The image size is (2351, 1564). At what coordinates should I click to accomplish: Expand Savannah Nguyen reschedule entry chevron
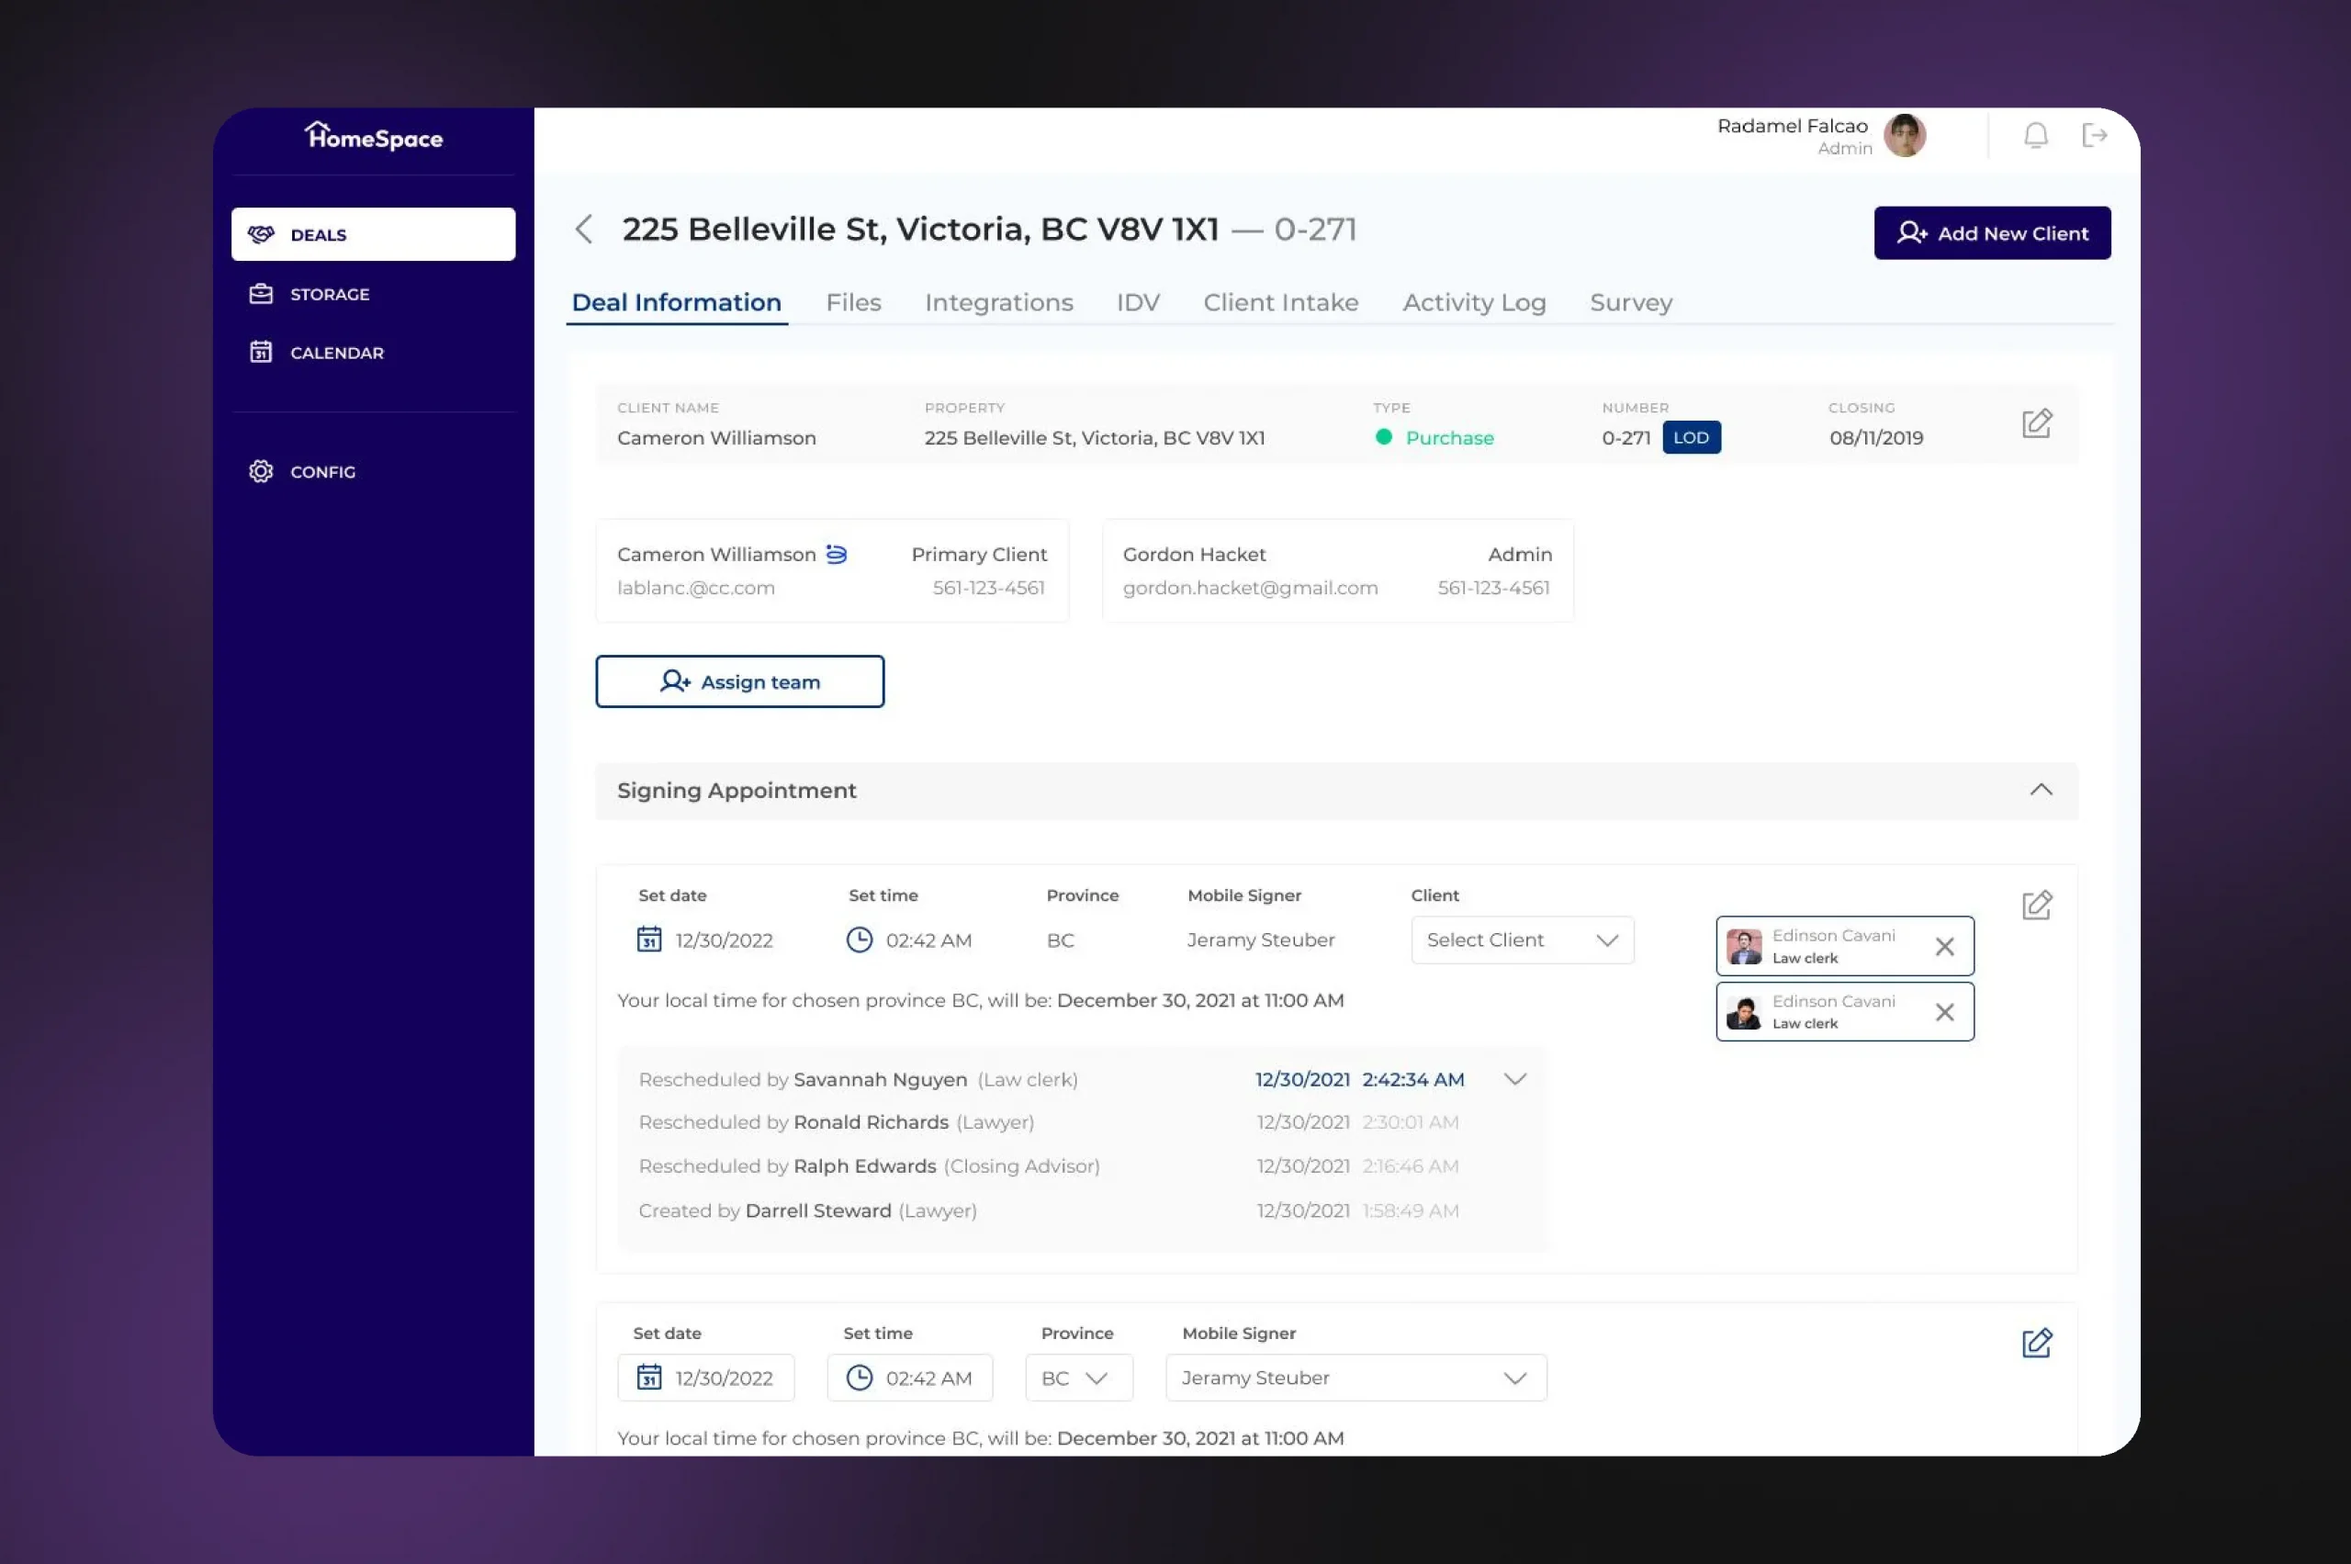pyautogui.click(x=1514, y=1079)
